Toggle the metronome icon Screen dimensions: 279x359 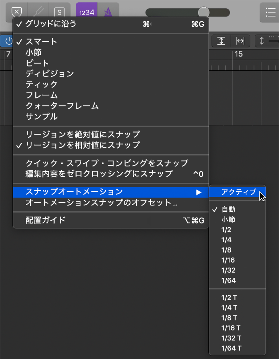click(x=108, y=12)
